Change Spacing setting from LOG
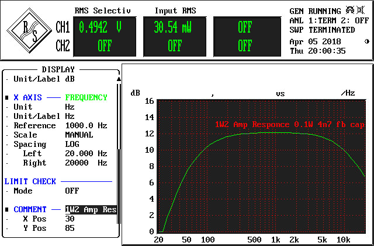374x246 pixels. pyautogui.click(x=72, y=144)
